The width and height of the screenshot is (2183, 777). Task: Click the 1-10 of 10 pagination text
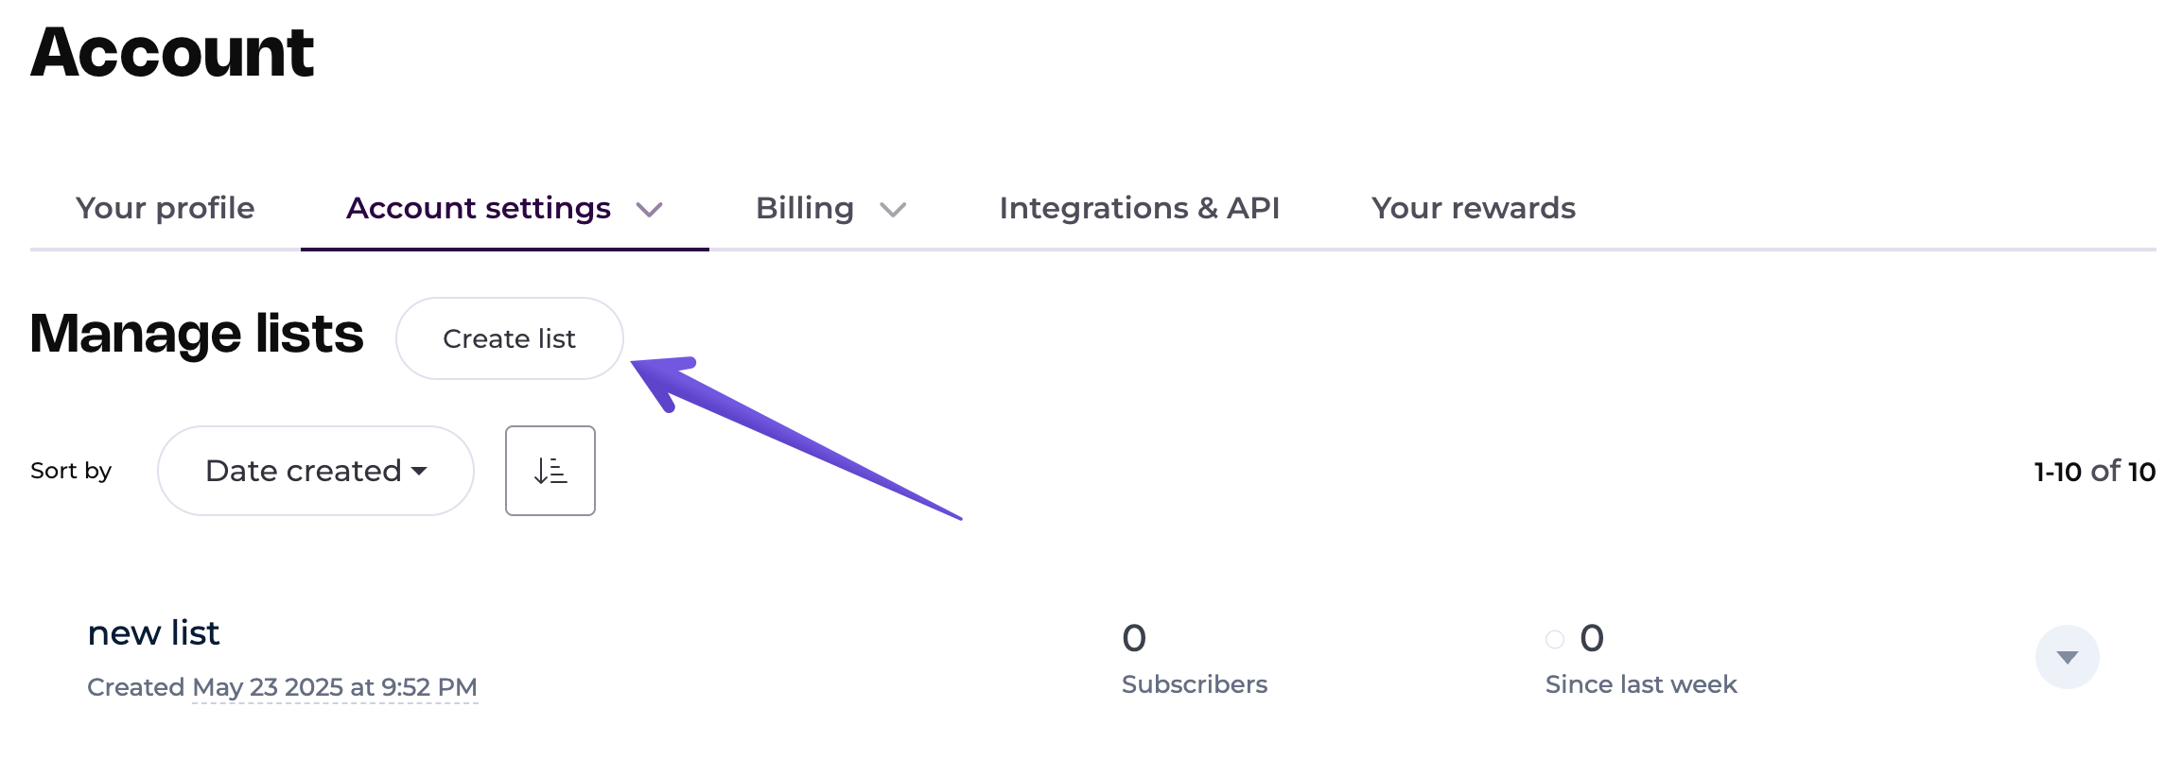pos(2095,472)
